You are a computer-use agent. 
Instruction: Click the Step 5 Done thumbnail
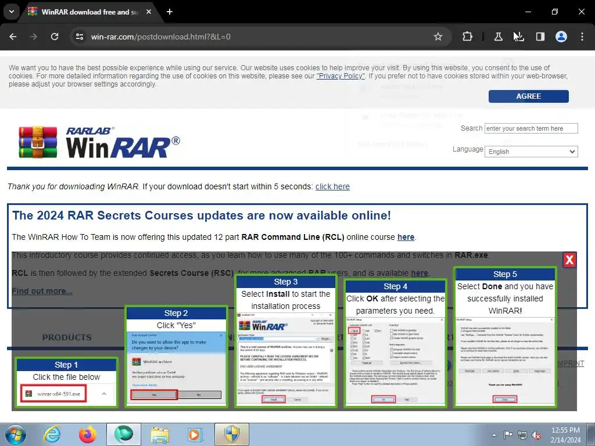point(505,337)
